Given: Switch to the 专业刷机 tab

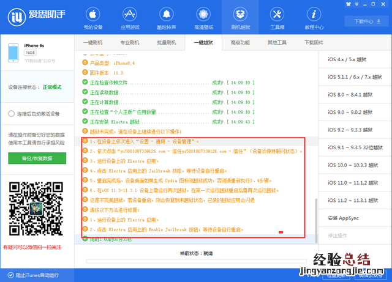Looking at the screenshot, I should point(130,42).
